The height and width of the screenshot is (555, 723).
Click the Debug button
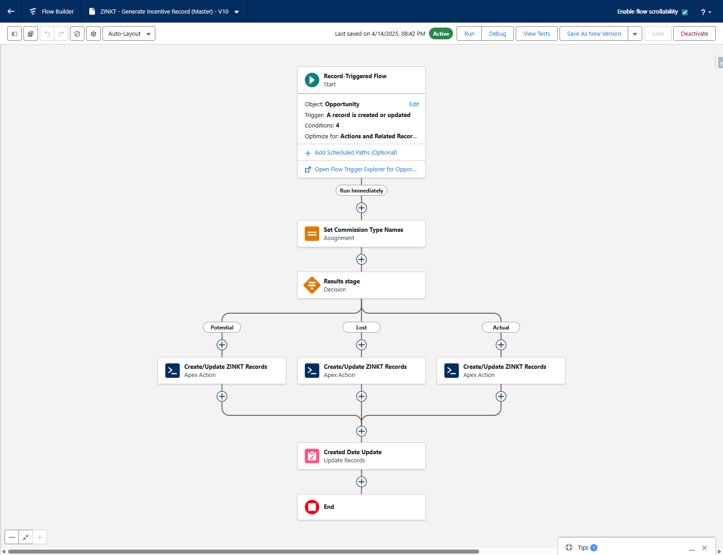[x=497, y=34]
